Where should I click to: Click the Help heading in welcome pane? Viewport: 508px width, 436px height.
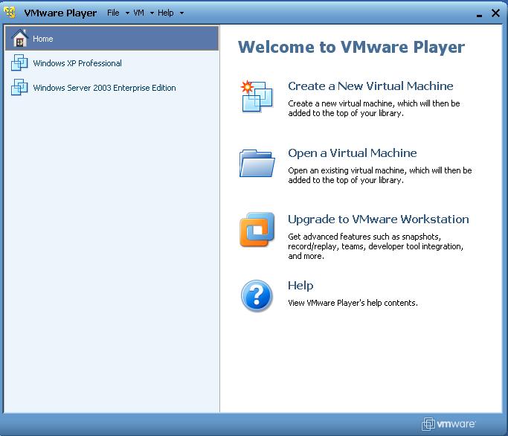300,286
